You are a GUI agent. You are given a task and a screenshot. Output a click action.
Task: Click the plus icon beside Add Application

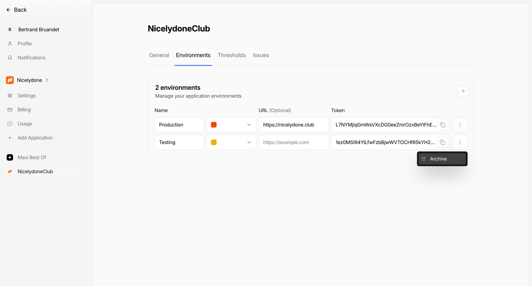[10, 138]
